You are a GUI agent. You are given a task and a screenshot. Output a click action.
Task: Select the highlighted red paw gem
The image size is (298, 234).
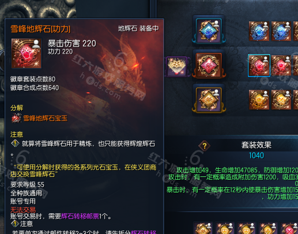pyautogui.click(x=259, y=66)
